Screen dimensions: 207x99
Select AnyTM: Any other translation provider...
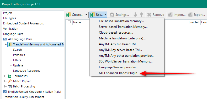(x=127, y=56)
